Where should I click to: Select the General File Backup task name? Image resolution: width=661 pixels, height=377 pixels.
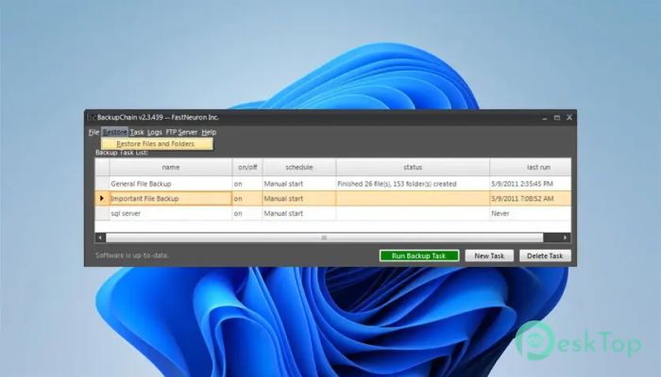pos(171,184)
